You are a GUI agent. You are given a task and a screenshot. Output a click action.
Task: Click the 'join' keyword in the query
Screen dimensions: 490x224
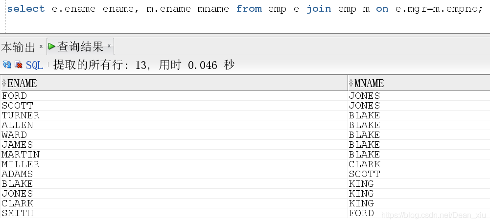tap(319, 9)
